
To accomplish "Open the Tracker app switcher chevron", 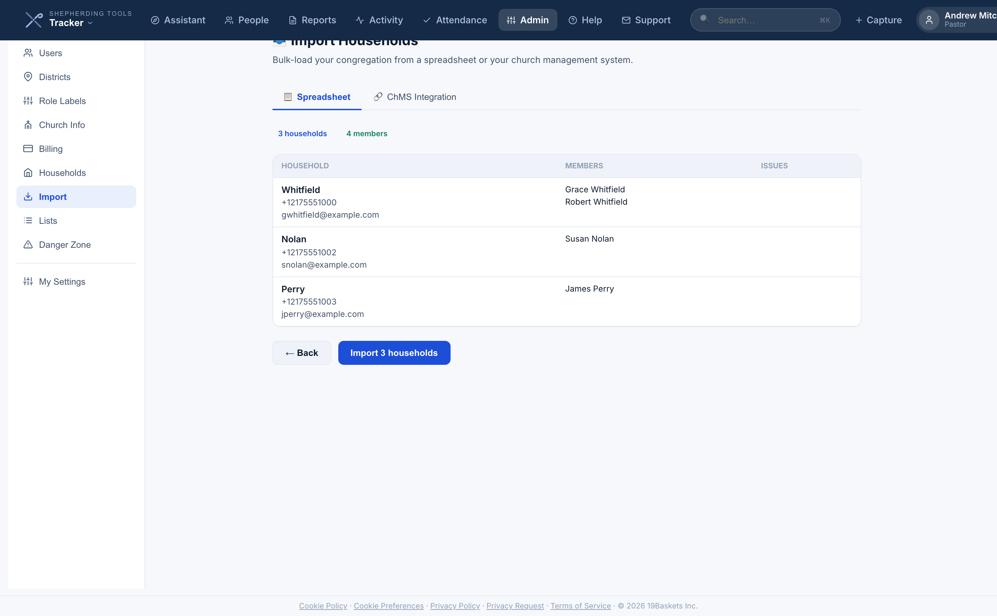I will [90, 23].
